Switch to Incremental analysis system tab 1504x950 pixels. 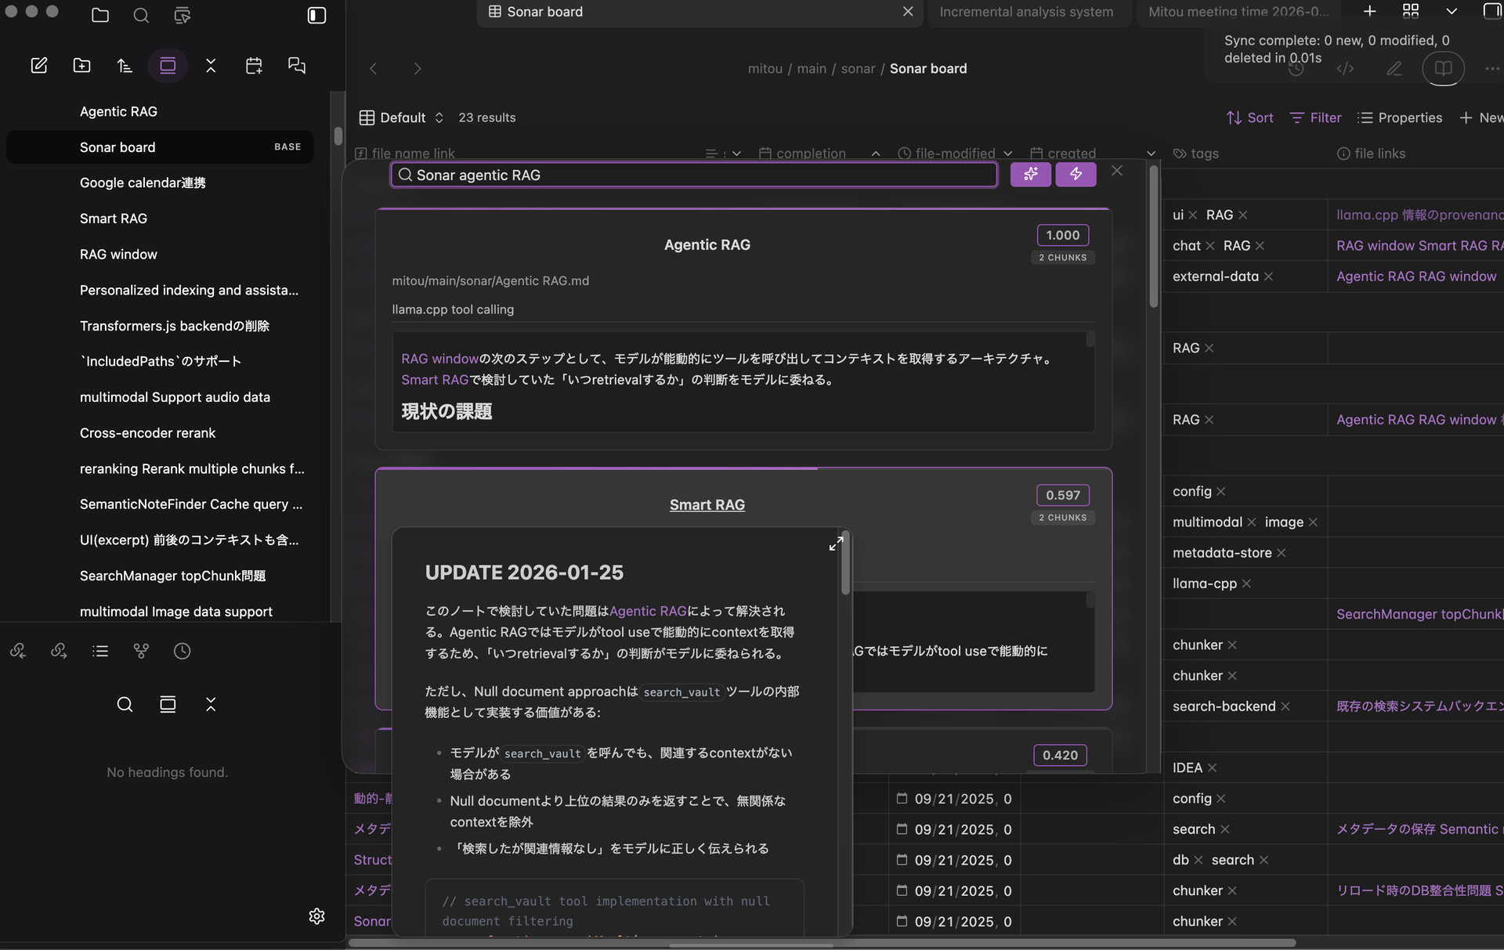click(1025, 12)
